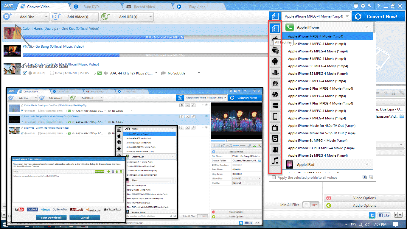The height and width of the screenshot is (229, 407).
Task: Click the key registration icon in main title bar
Action: (369, 6)
